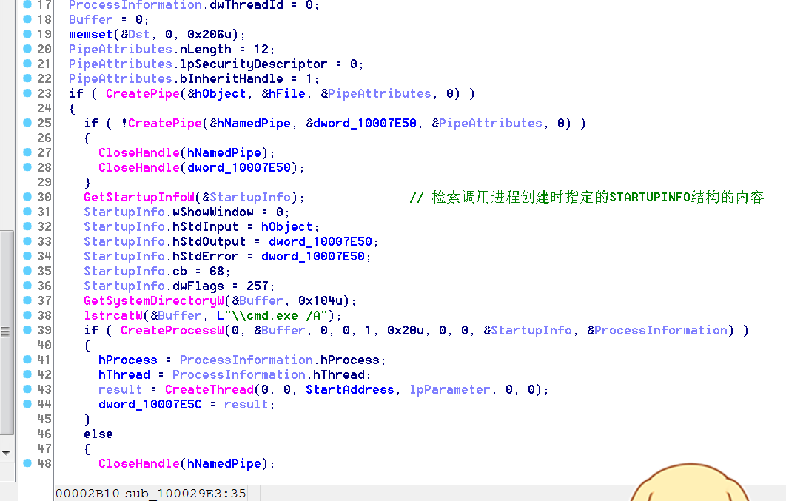Toggle breakpoint dot on line 19
Screen dimensions: 786x501
click(27, 34)
